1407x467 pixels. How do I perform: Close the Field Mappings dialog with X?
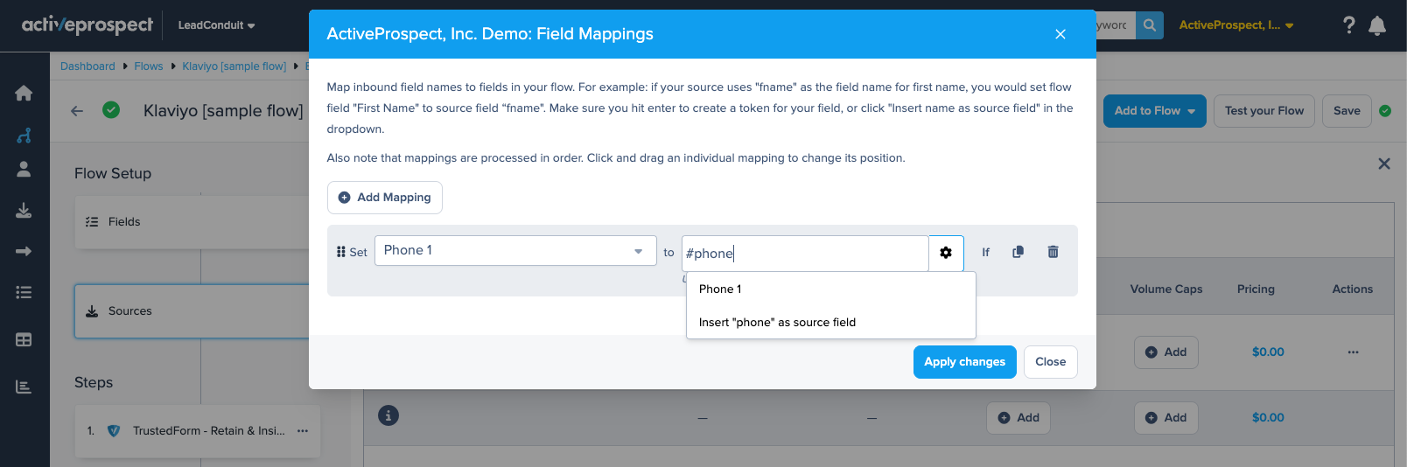click(x=1060, y=34)
